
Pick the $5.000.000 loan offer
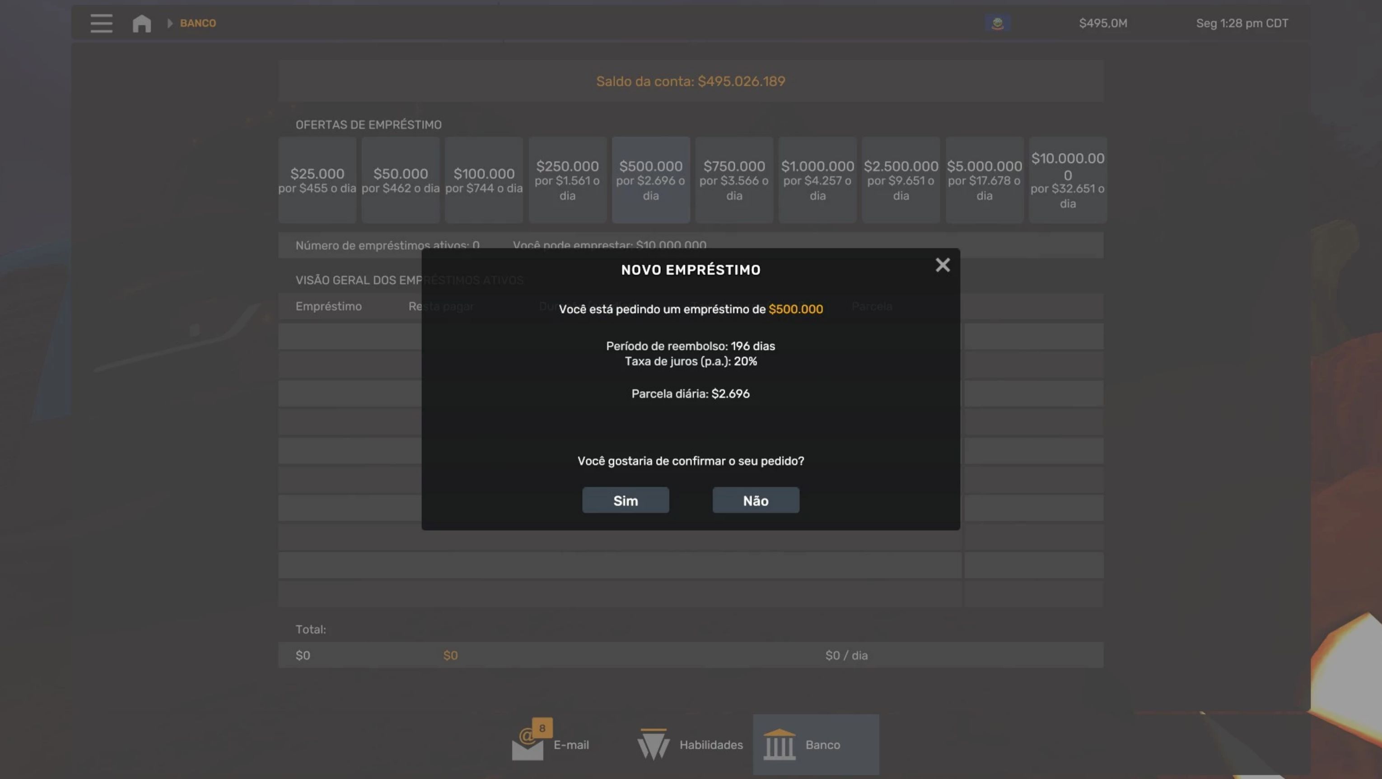(x=984, y=180)
